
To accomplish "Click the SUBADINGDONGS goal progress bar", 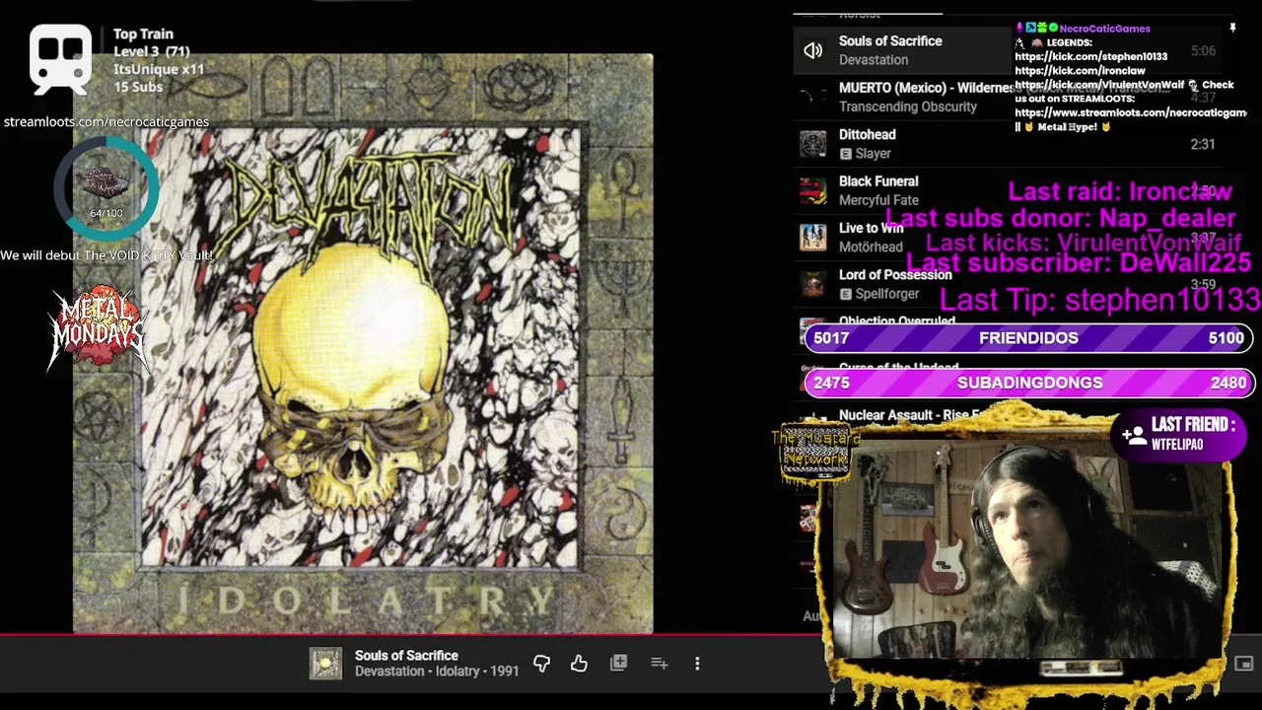I will (x=1028, y=383).
